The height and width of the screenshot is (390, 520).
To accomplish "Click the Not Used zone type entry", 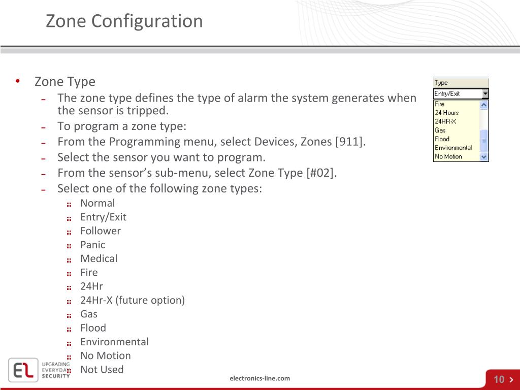I will point(102,370).
